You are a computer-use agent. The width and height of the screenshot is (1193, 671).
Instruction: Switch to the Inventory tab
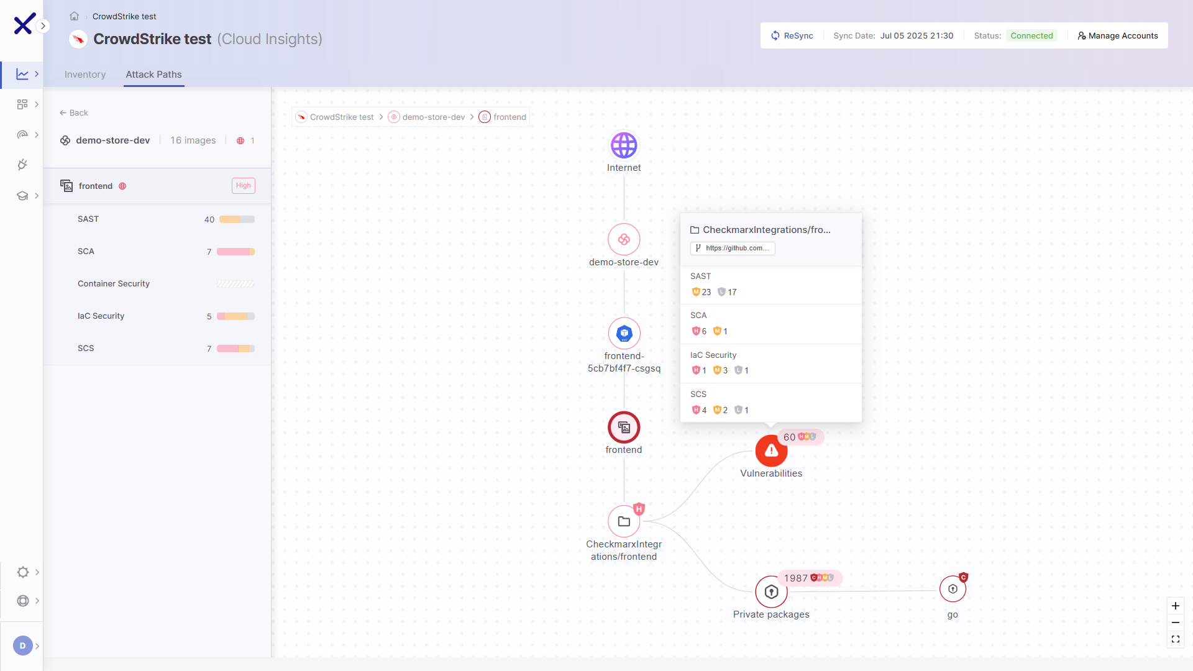pos(85,75)
